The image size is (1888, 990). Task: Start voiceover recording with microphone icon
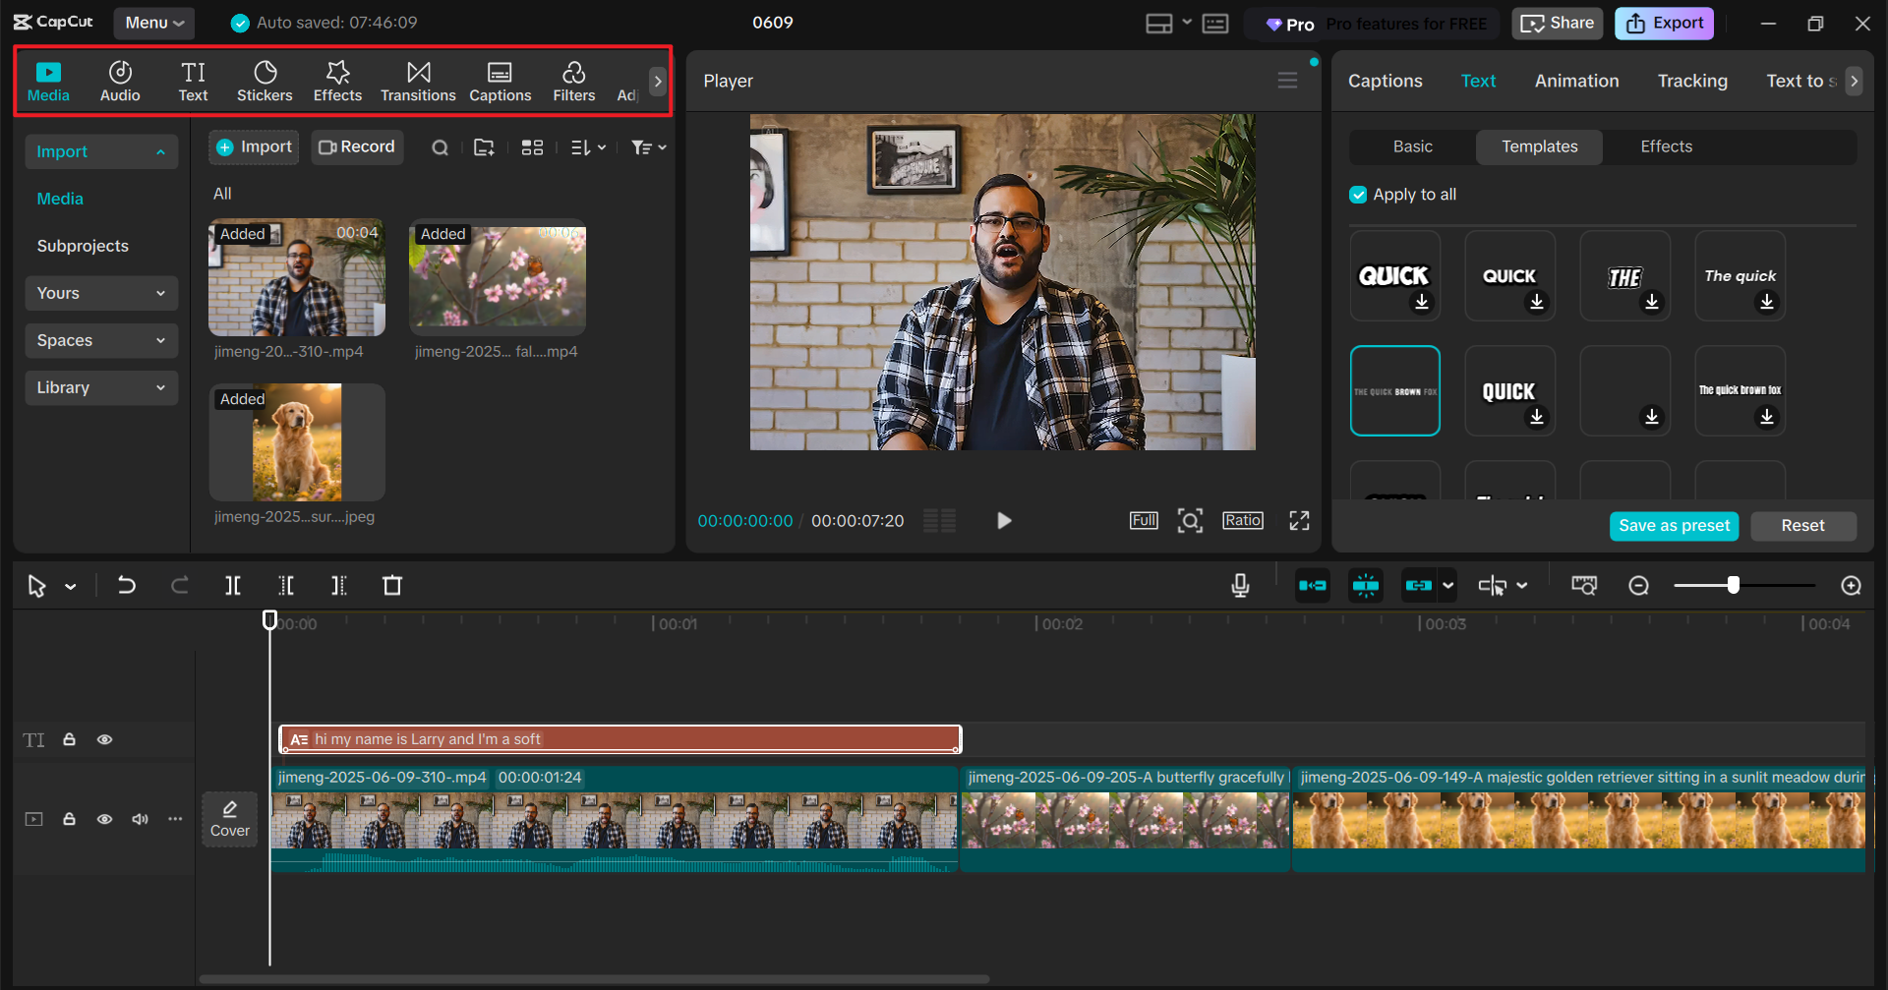(1240, 586)
